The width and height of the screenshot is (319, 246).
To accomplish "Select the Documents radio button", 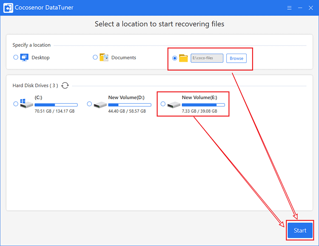I will pos(95,57).
